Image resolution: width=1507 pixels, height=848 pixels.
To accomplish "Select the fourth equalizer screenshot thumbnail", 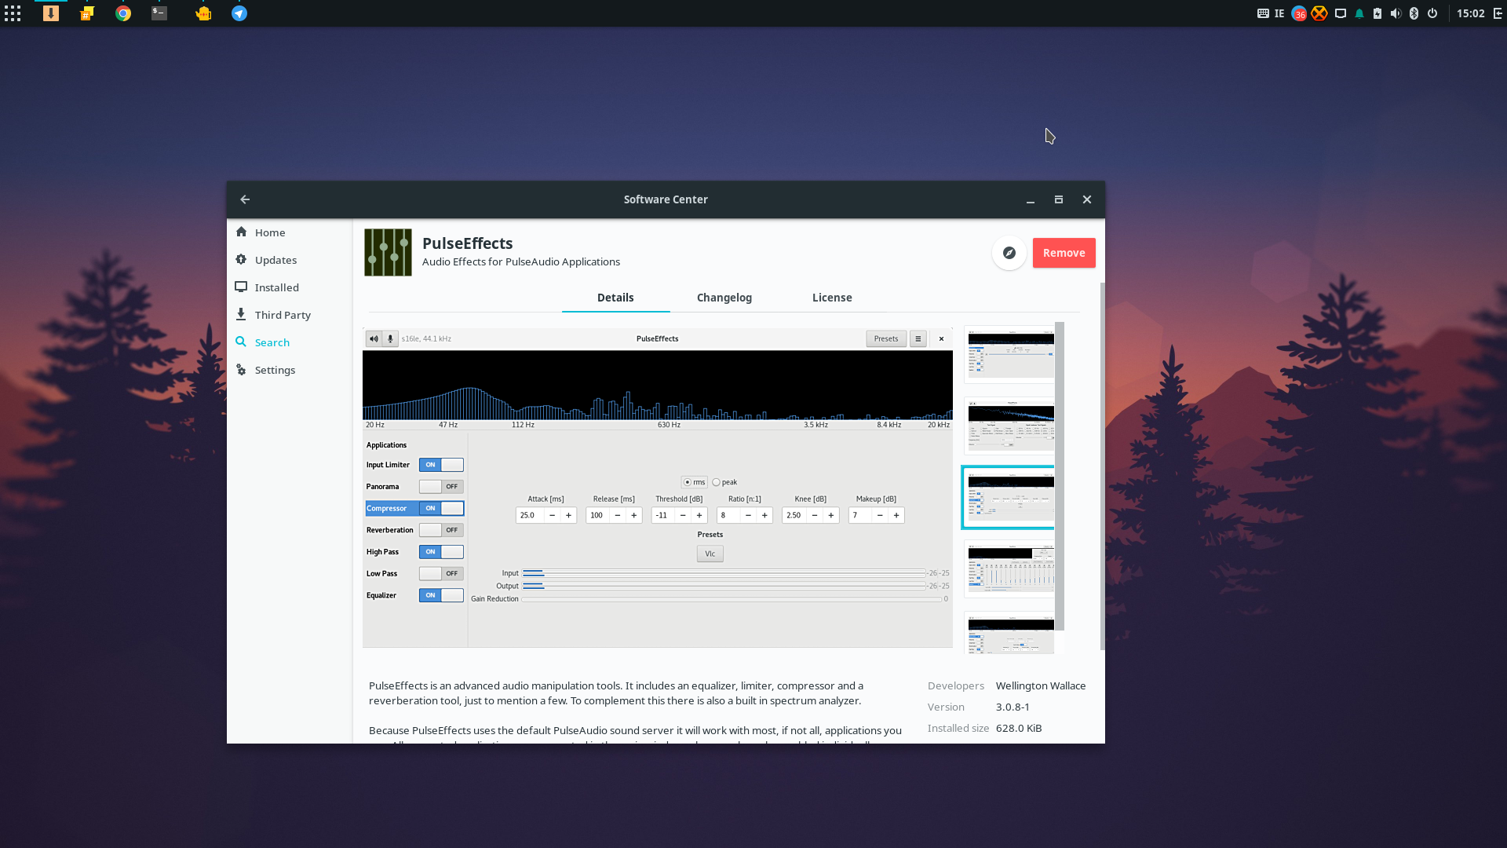I will (1009, 568).
